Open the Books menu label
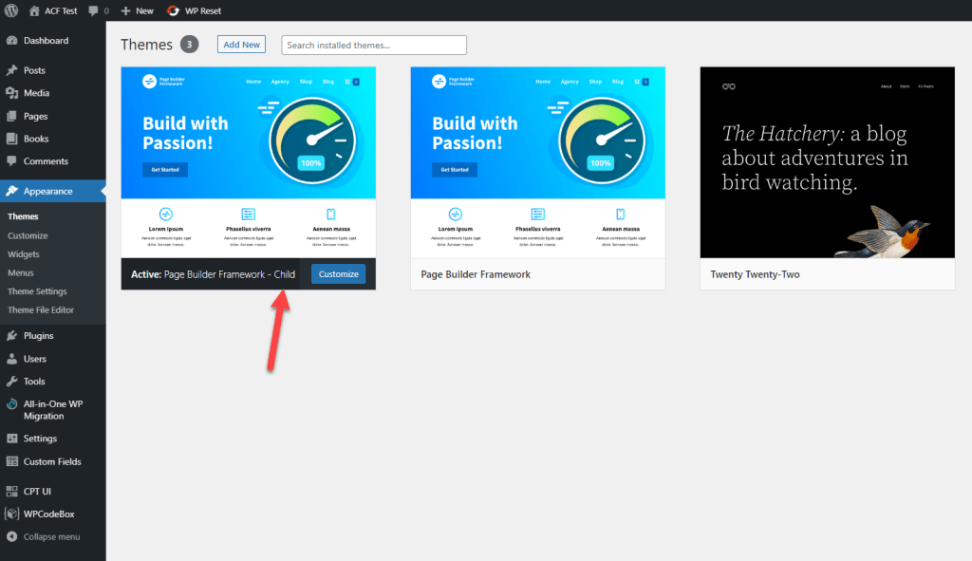The image size is (972, 561). (x=36, y=139)
